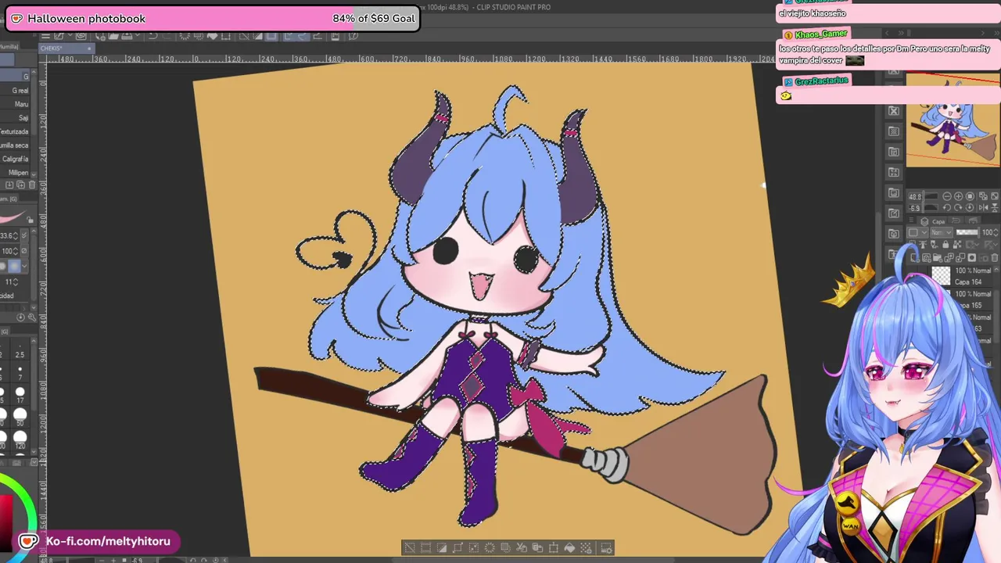Rotate canvas right in Navigator

tap(958, 207)
